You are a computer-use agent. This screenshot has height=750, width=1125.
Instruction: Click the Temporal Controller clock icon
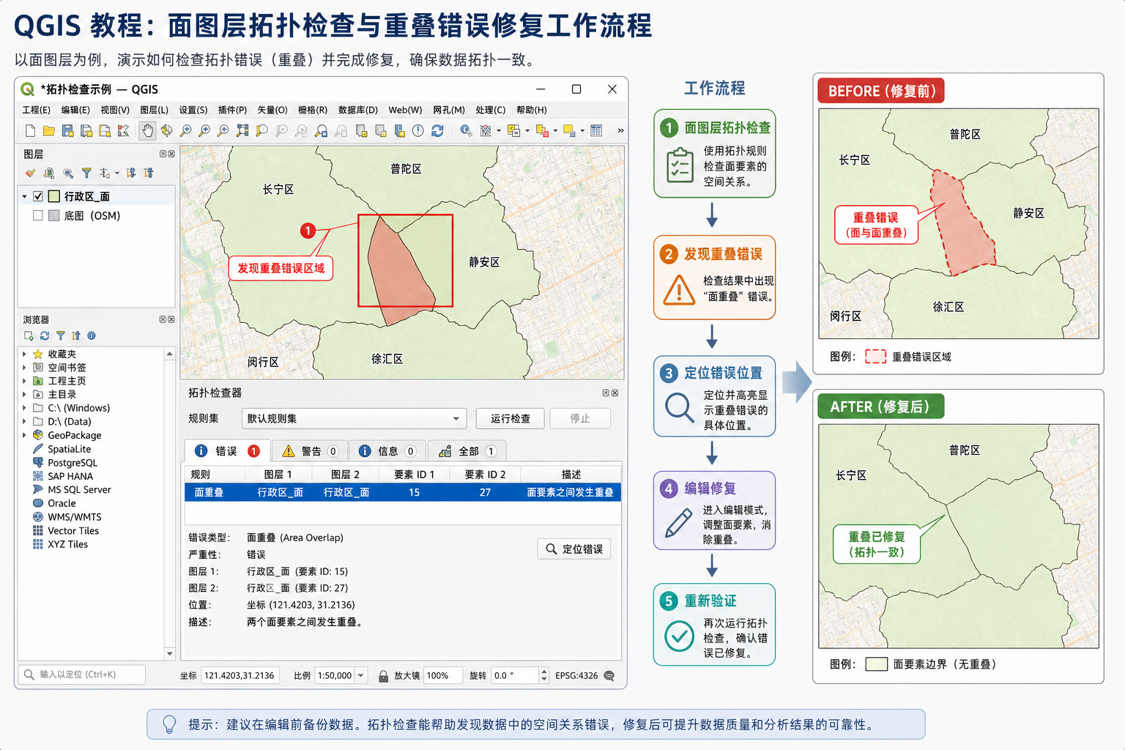(x=417, y=130)
